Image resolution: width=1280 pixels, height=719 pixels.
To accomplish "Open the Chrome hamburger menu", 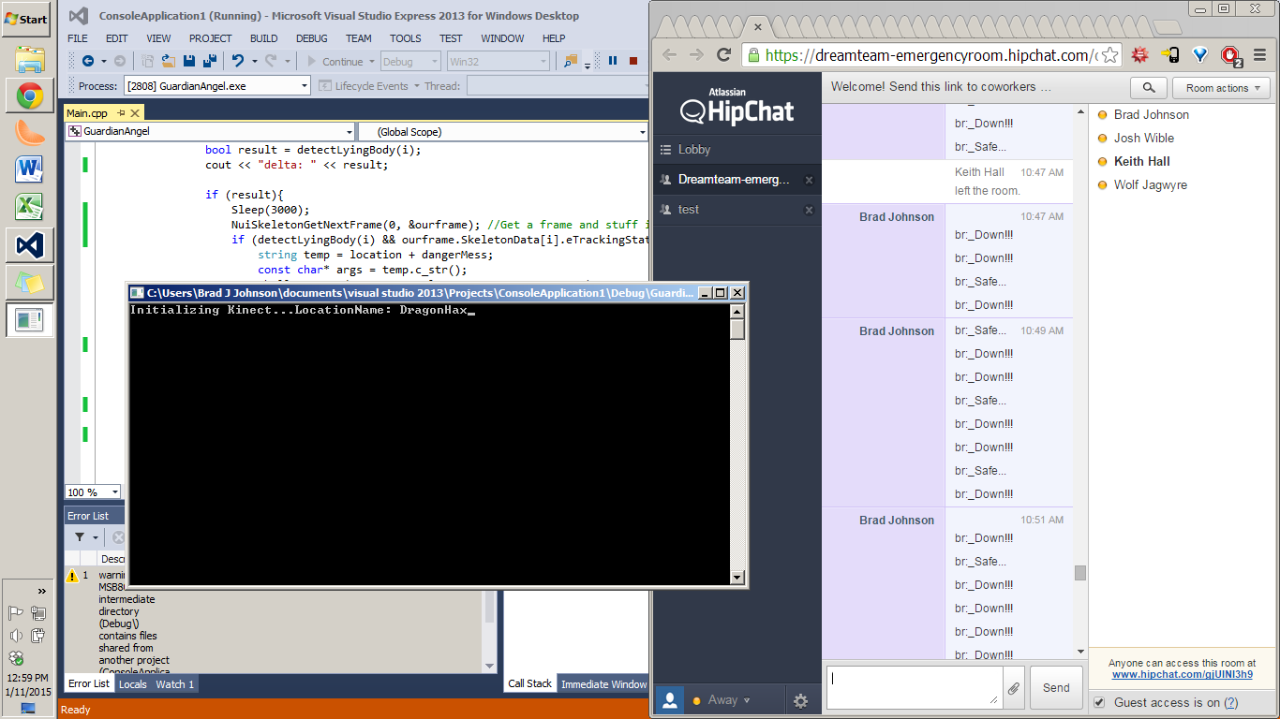I will point(1259,55).
